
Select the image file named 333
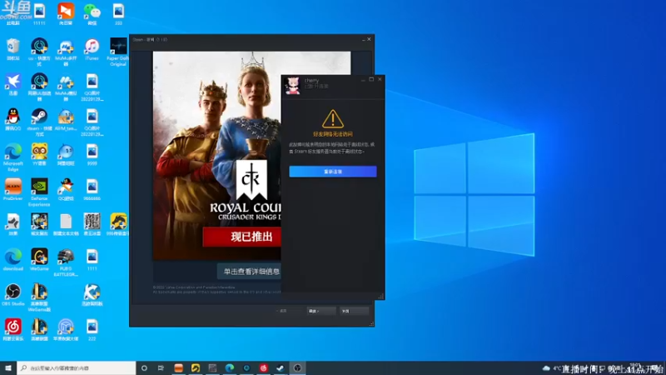click(118, 13)
